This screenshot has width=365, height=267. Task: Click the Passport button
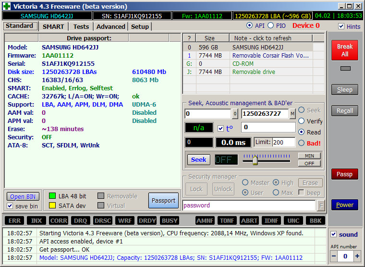coord(164,200)
